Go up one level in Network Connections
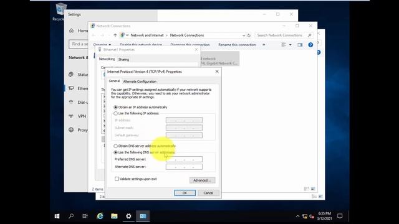The image size is (399, 224). (115, 35)
